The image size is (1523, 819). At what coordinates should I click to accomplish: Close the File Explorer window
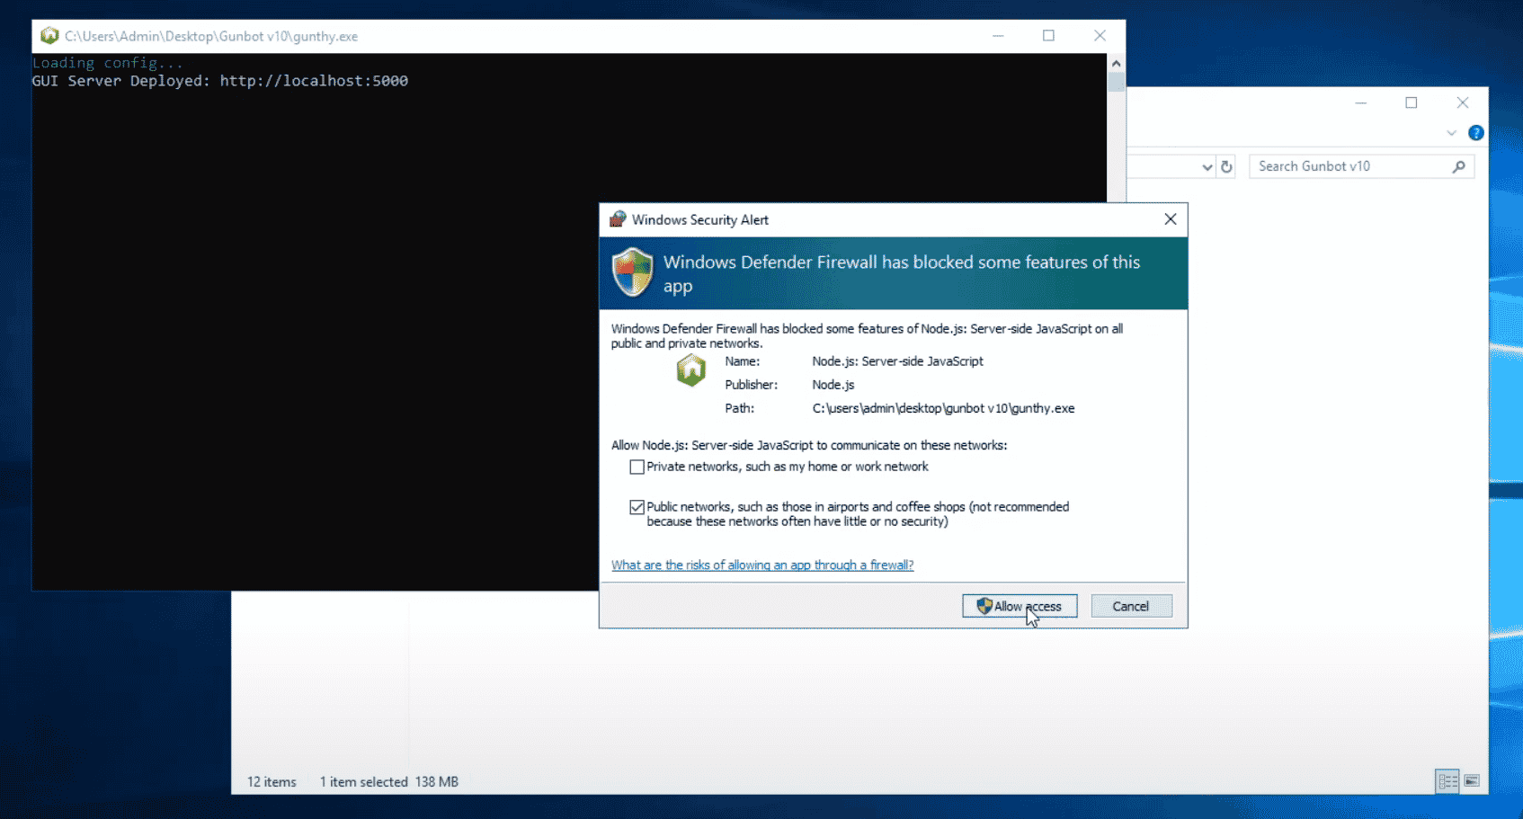pyautogui.click(x=1463, y=102)
